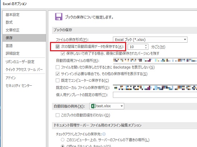Click ドキュメント管理サーバー section header text
197x147 pixels.
tap(97, 125)
